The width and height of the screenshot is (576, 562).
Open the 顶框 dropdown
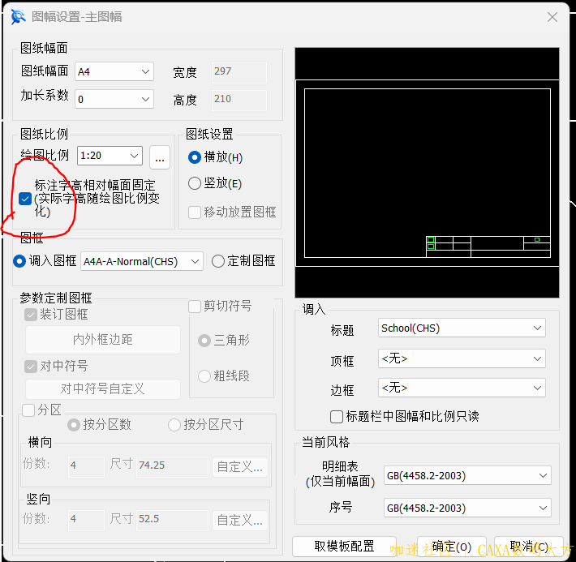coord(462,358)
